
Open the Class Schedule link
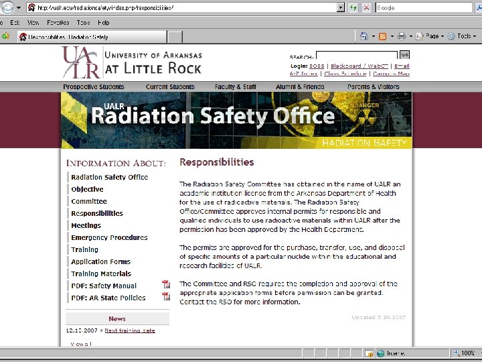click(345, 74)
